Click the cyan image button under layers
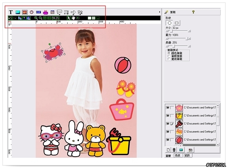228x168 pixels. [181, 150]
